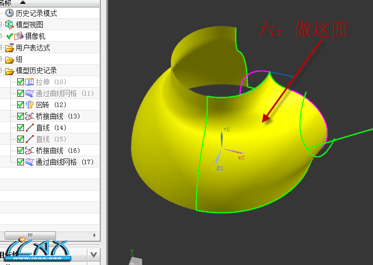Expand the 用户表达式 tree node
The width and height of the screenshot is (373, 265).
coord(1,48)
